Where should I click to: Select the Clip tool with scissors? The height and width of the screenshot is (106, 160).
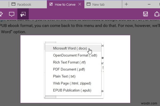(x=23, y=14)
